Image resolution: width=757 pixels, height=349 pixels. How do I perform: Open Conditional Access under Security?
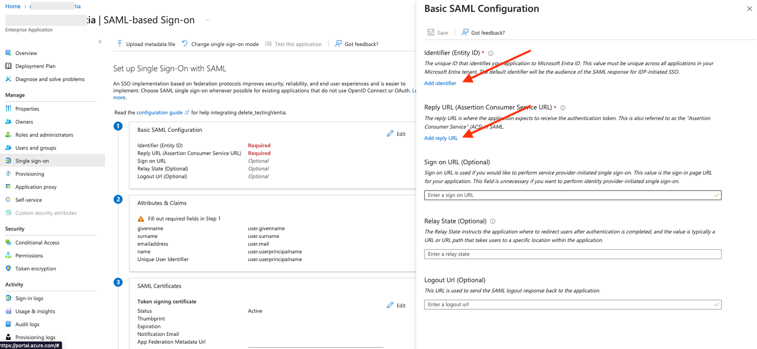click(x=37, y=242)
